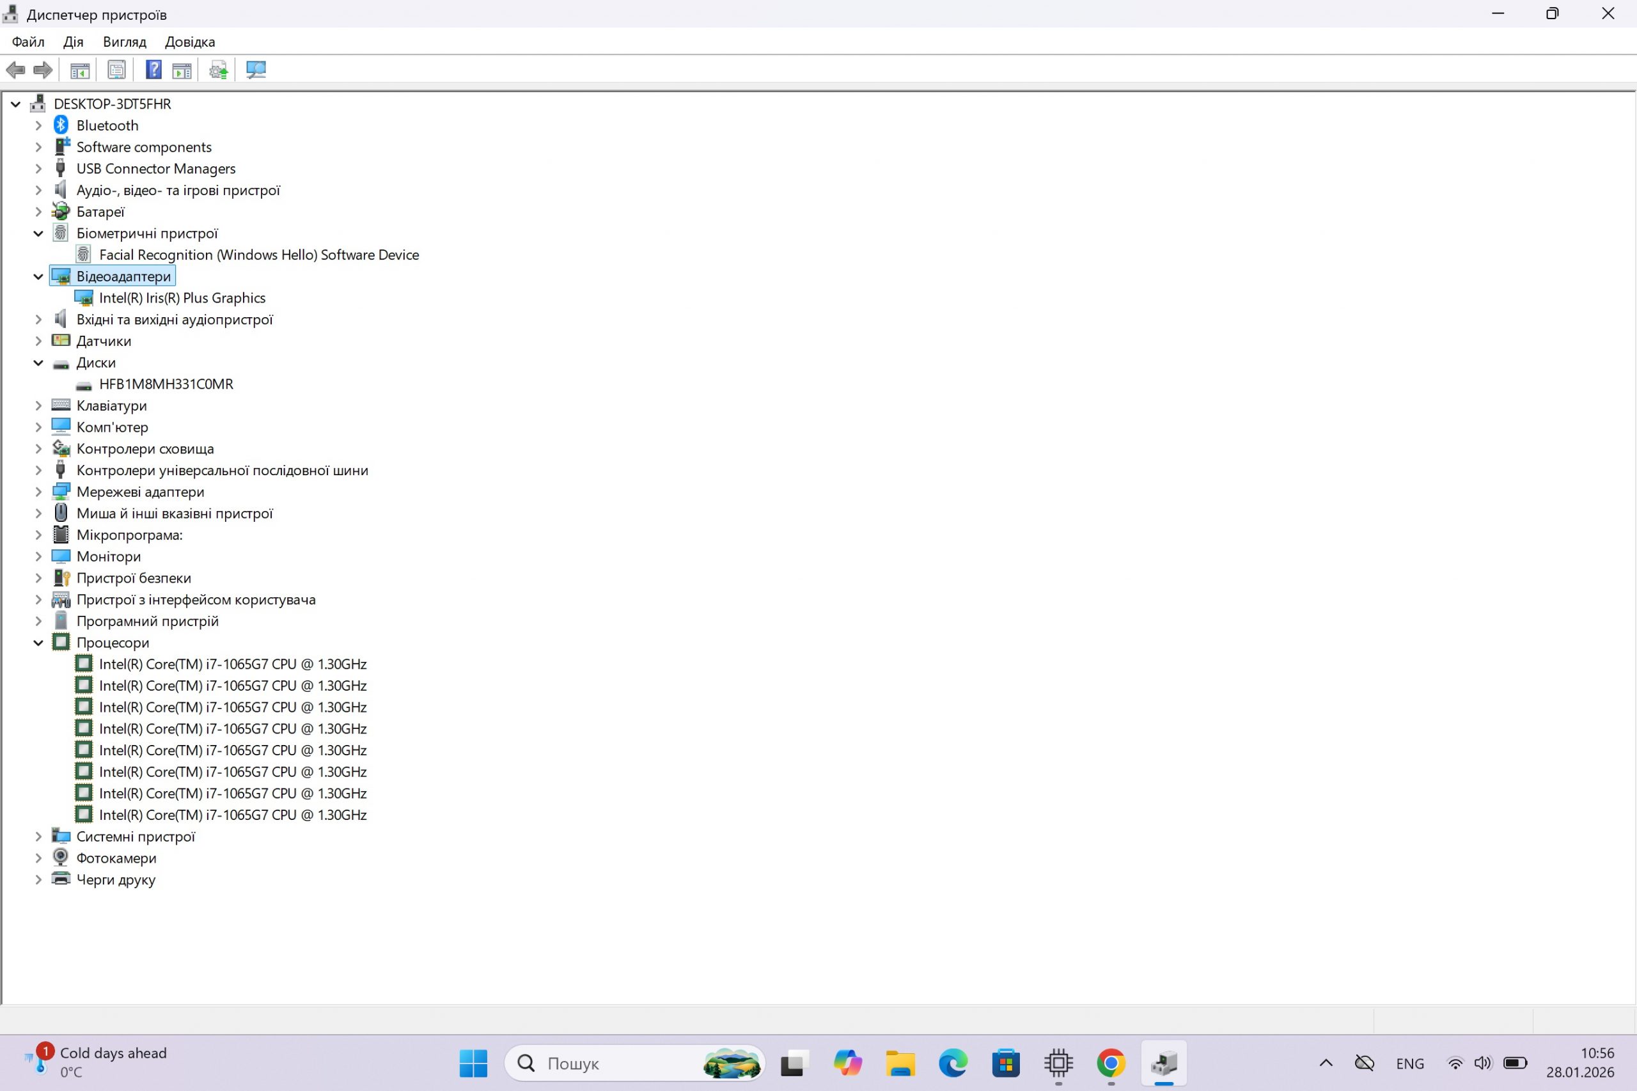This screenshot has width=1637, height=1091.
Task: Select HFB1M8MH331C0MR disk entry
Action: pyautogui.click(x=166, y=384)
